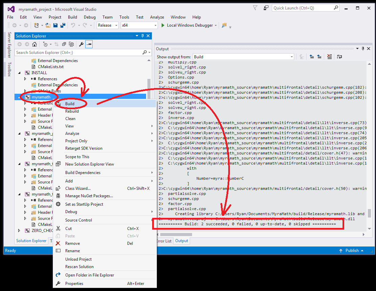Open the Show output from Build dropdown

(244, 57)
